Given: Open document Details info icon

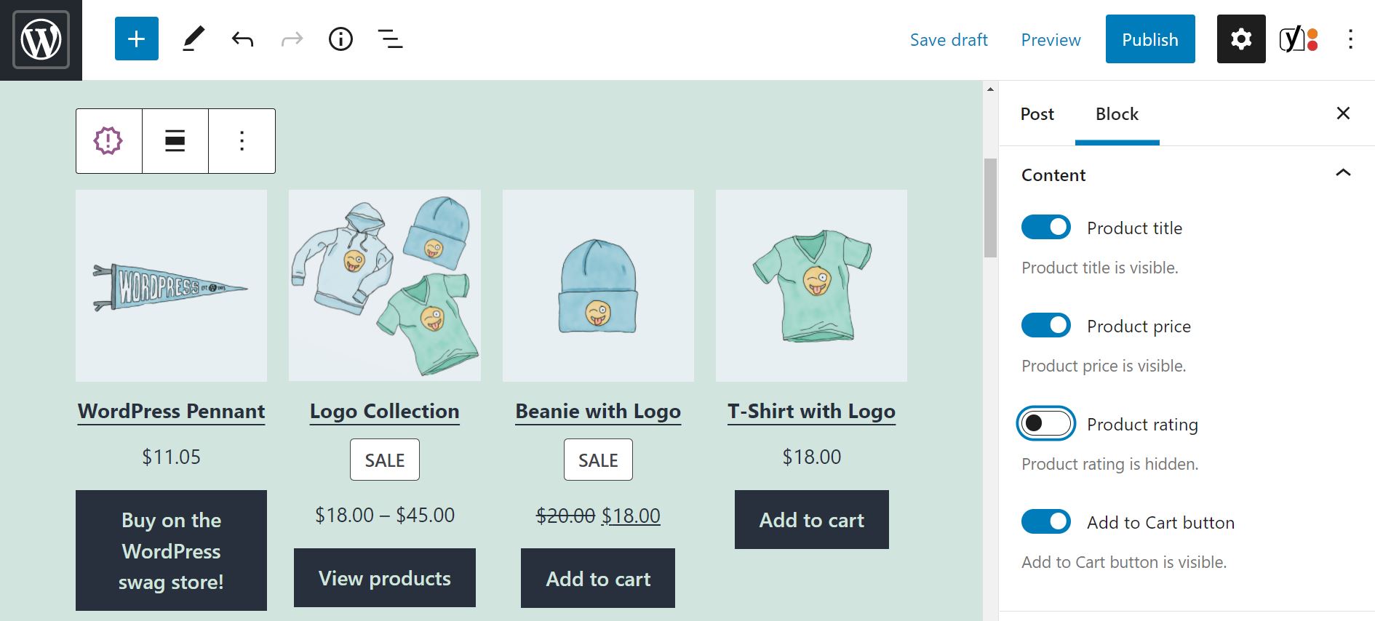Looking at the screenshot, I should click(340, 39).
